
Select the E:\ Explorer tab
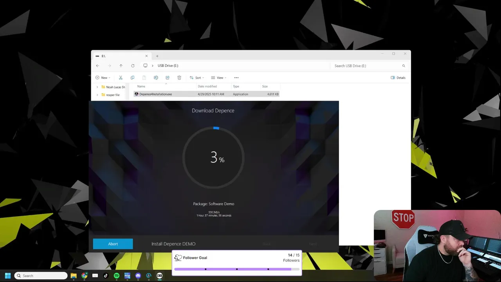click(121, 56)
